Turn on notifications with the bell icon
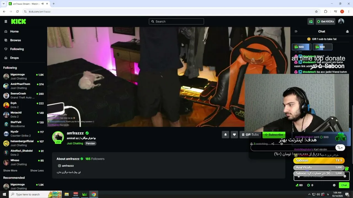This screenshot has width=353, height=198. pos(225,134)
